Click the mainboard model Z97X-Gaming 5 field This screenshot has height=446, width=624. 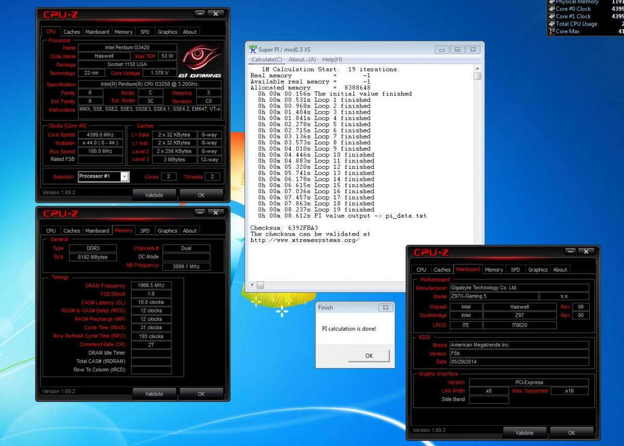(493, 296)
